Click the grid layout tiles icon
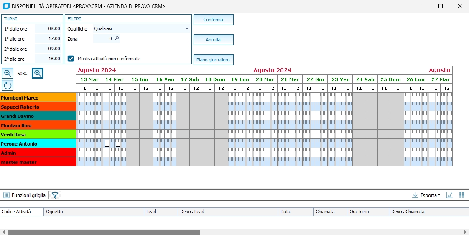This screenshot has width=469, height=235. [462, 195]
